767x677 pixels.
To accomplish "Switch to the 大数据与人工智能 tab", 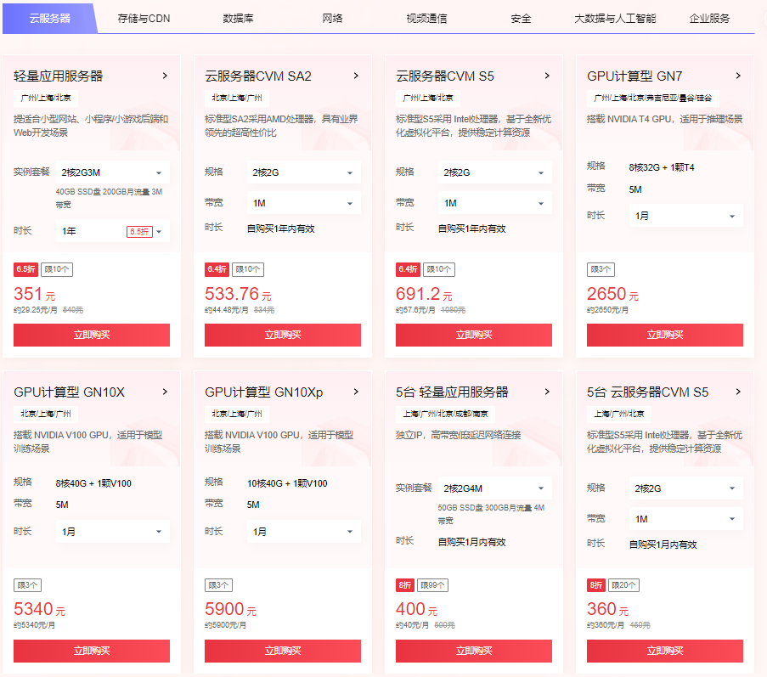I will pos(615,19).
